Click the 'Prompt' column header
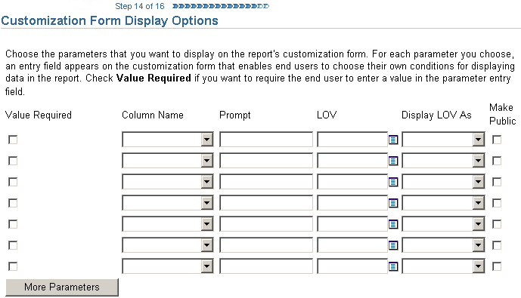The height and width of the screenshot is (298, 521). (235, 115)
